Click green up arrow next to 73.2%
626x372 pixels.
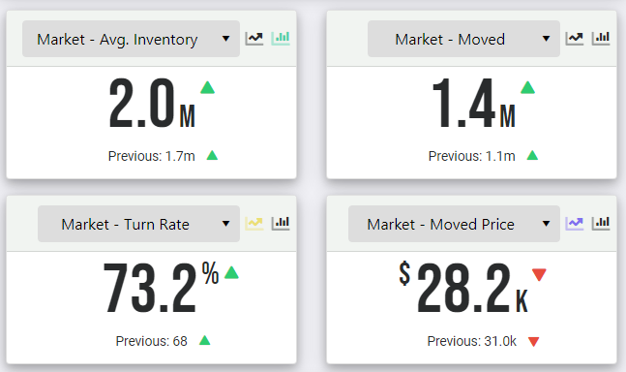point(231,272)
